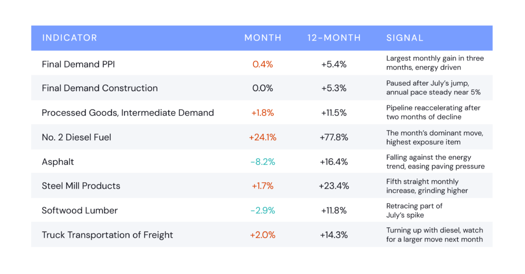This screenshot has width=525, height=274.
Task: Click Final Demand Construction indicator name
Action: (100, 88)
